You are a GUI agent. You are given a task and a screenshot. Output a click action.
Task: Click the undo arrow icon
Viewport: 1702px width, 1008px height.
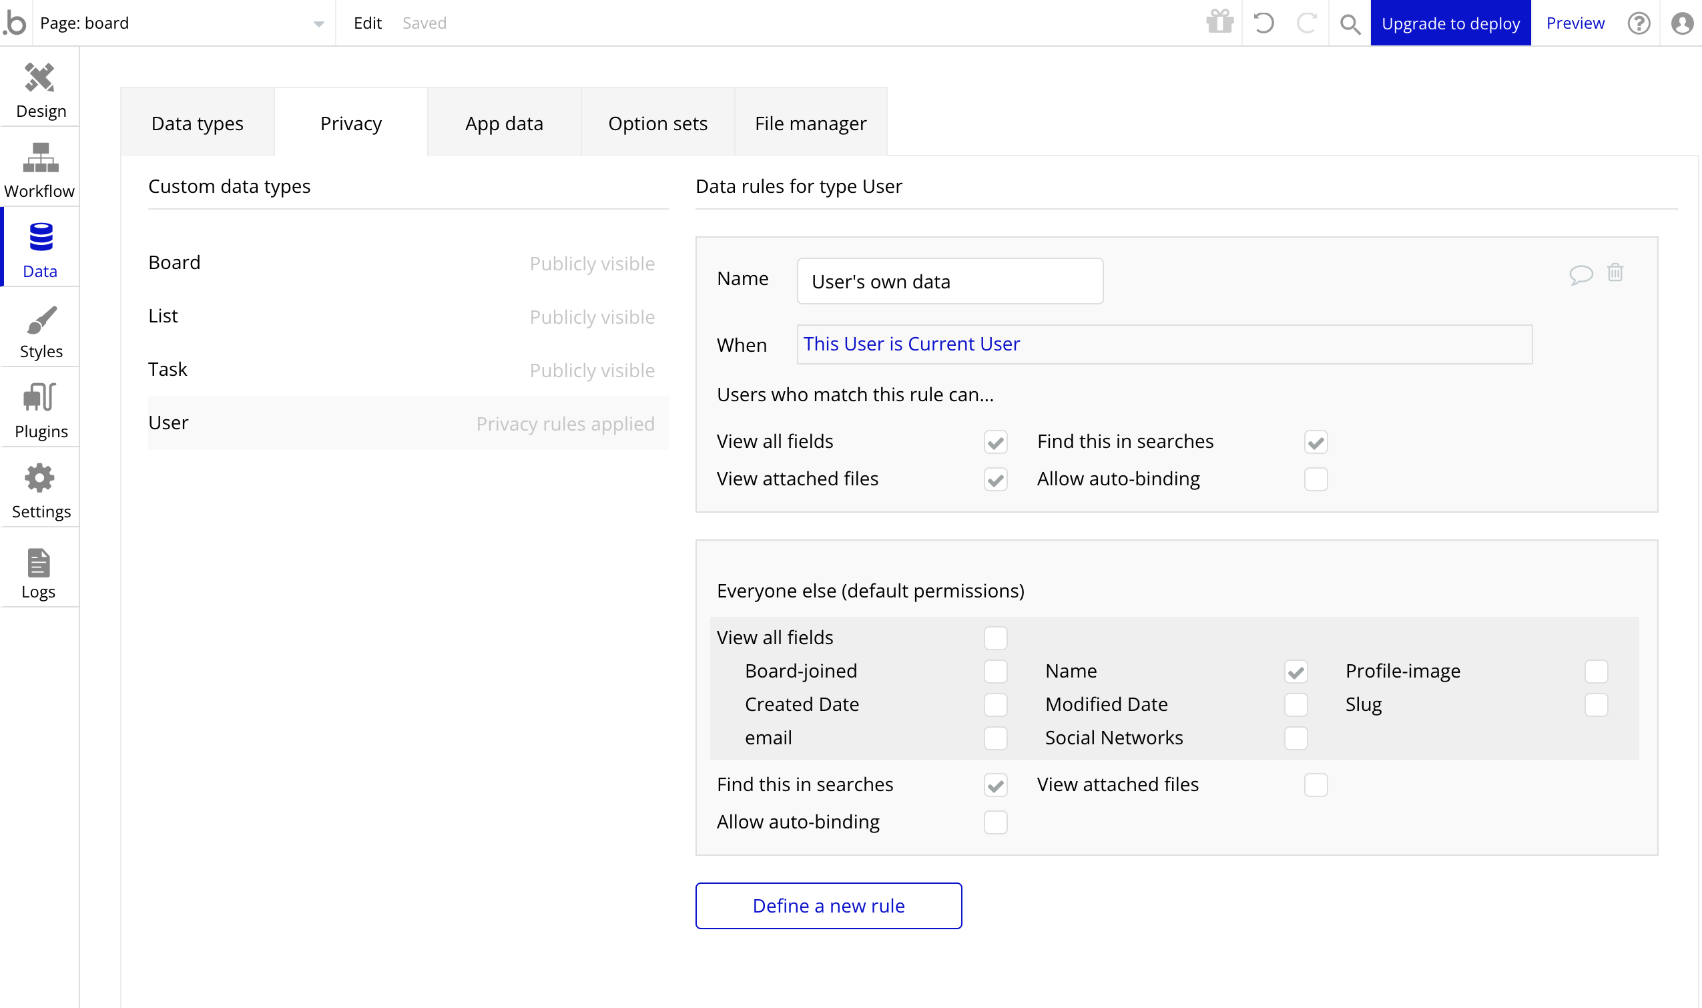coord(1263,23)
